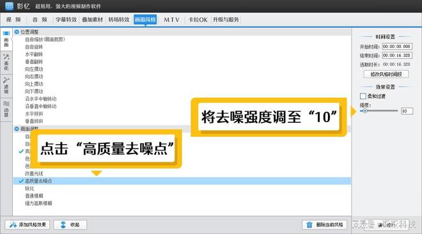Image resolution: width=422 pixels, height=234 pixels.
Task: Adjust the 强度 slider handle
Action: click(365, 111)
